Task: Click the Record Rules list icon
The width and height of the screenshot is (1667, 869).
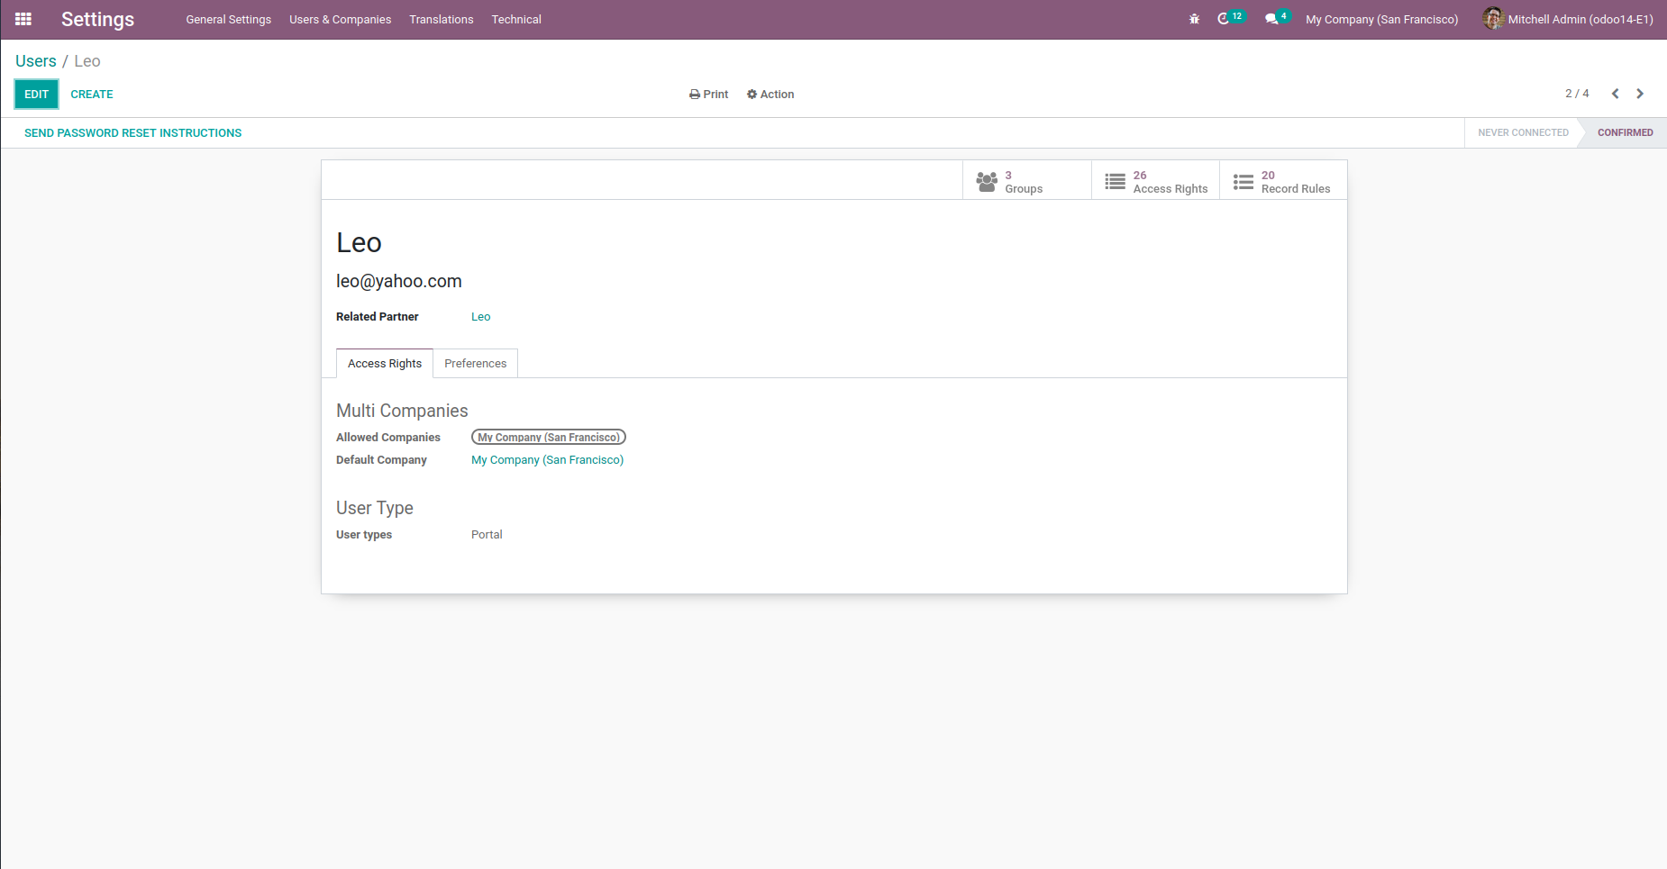Action: tap(1243, 182)
